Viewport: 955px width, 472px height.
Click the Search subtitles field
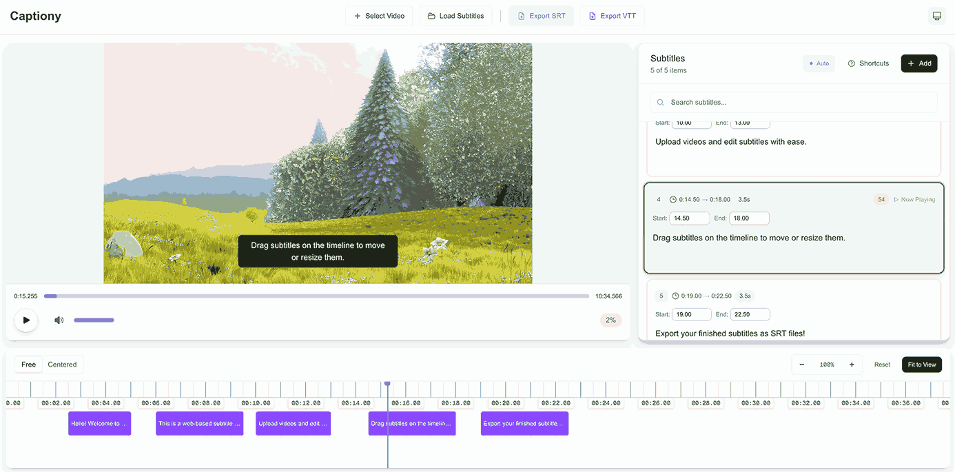click(x=794, y=103)
